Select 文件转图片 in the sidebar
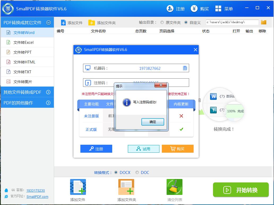274x205 pixels. [x=27, y=82]
